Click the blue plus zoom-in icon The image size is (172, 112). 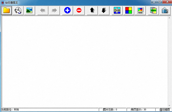(x=67, y=11)
